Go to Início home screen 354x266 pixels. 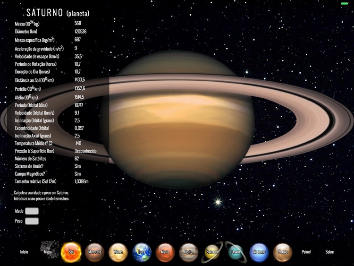click(x=24, y=252)
